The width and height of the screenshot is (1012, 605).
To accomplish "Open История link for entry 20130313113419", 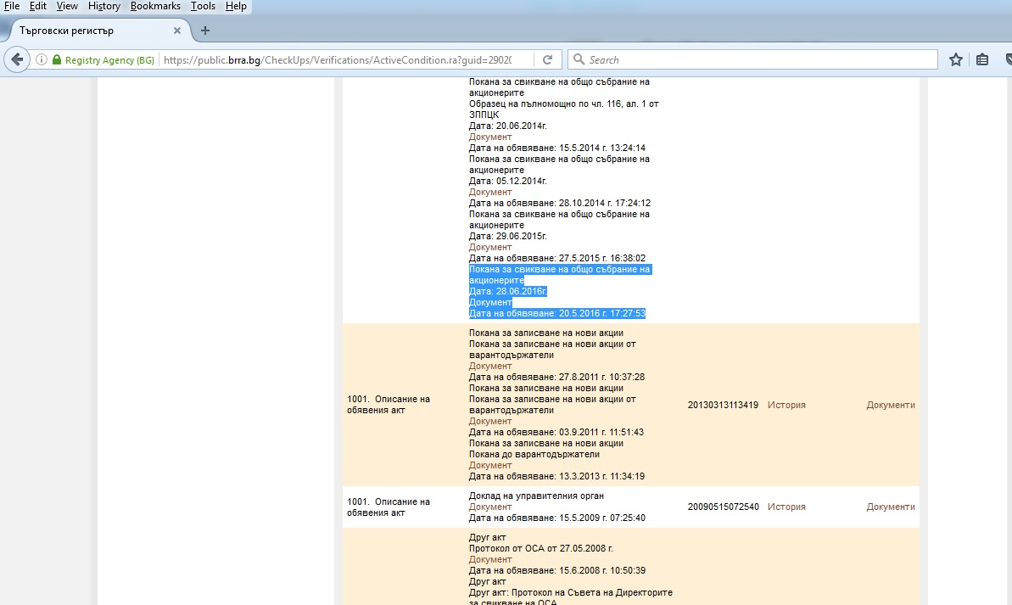I will point(786,405).
